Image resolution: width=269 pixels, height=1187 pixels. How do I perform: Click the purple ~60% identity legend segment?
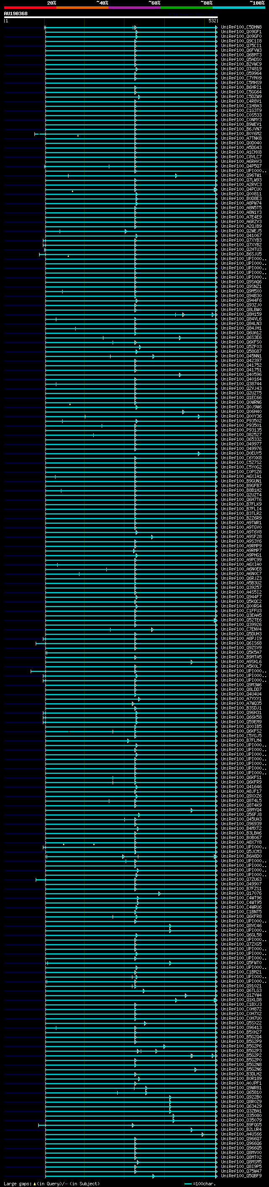pos(135,8)
